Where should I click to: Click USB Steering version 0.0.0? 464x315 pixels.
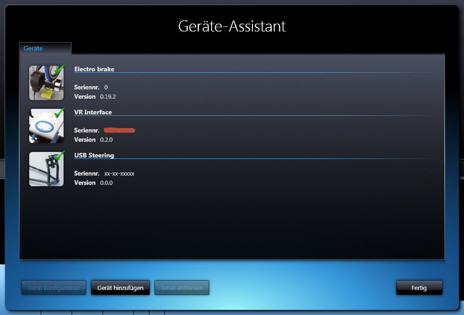tap(106, 183)
